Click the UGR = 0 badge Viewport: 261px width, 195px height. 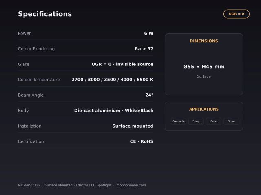click(x=237, y=14)
